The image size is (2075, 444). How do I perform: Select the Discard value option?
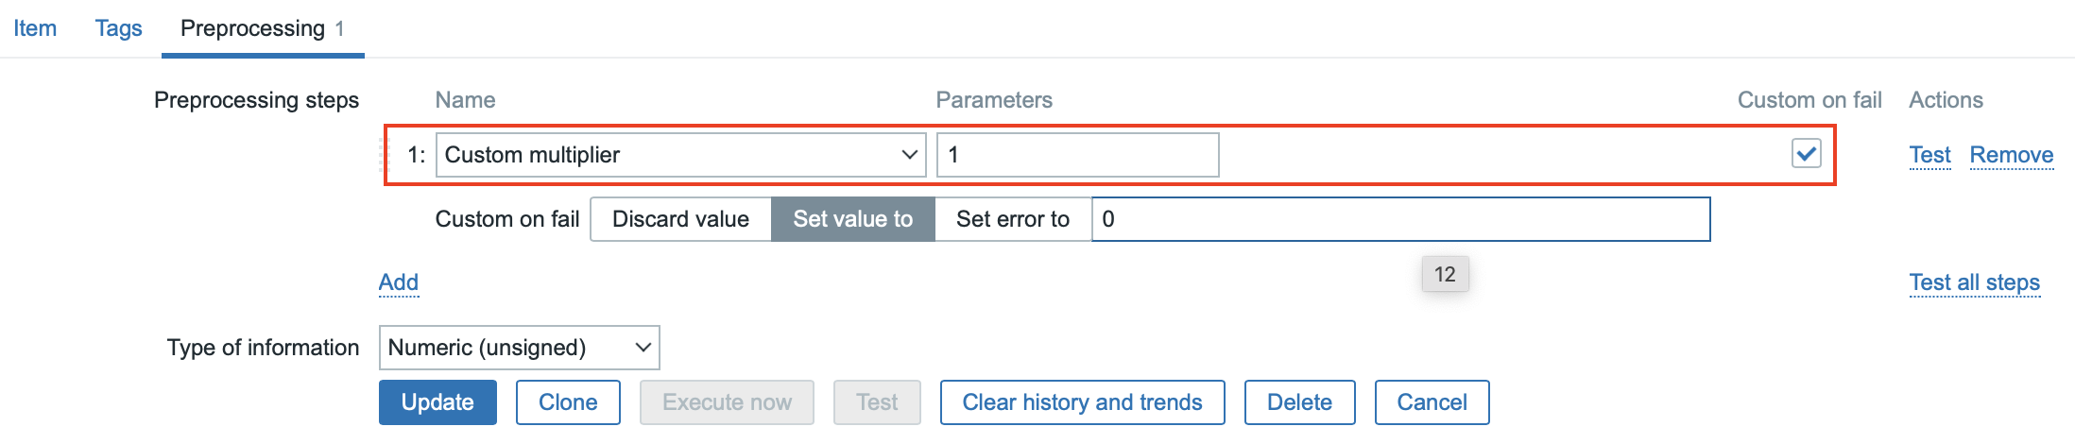[680, 219]
